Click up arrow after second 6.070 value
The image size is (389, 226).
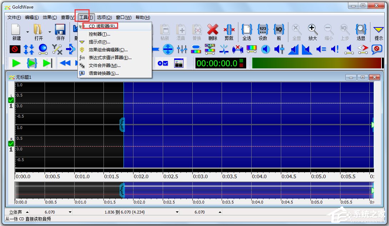pos(220,212)
